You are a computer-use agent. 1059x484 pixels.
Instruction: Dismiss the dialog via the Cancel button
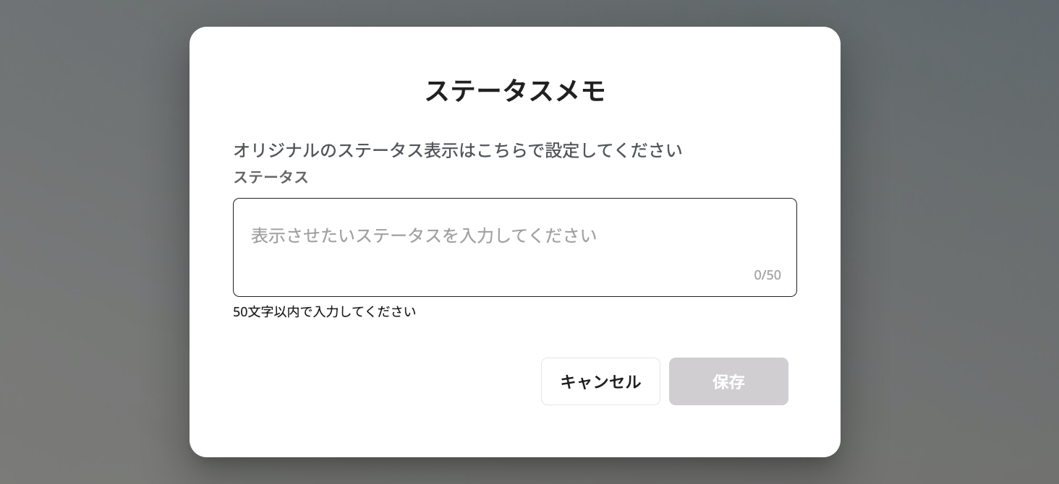600,381
